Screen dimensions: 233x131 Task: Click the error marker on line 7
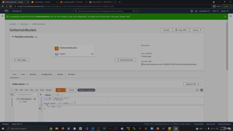(40, 108)
